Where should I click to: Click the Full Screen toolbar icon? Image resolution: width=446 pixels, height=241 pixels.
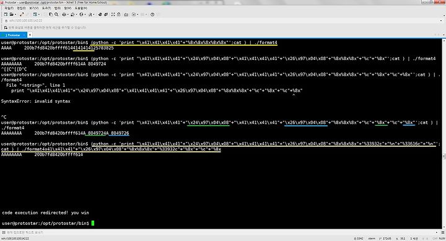pyautogui.click(x=113, y=14)
